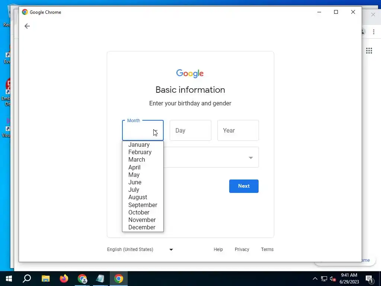Image resolution: width=381 pixels, height=286 pixels.
Task: Open three-dot menu in background Chrome window
Action: [x=374, y=32]
